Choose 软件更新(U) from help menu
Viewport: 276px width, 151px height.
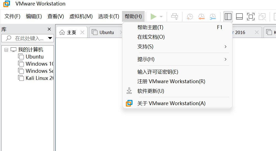pos(151,91)
